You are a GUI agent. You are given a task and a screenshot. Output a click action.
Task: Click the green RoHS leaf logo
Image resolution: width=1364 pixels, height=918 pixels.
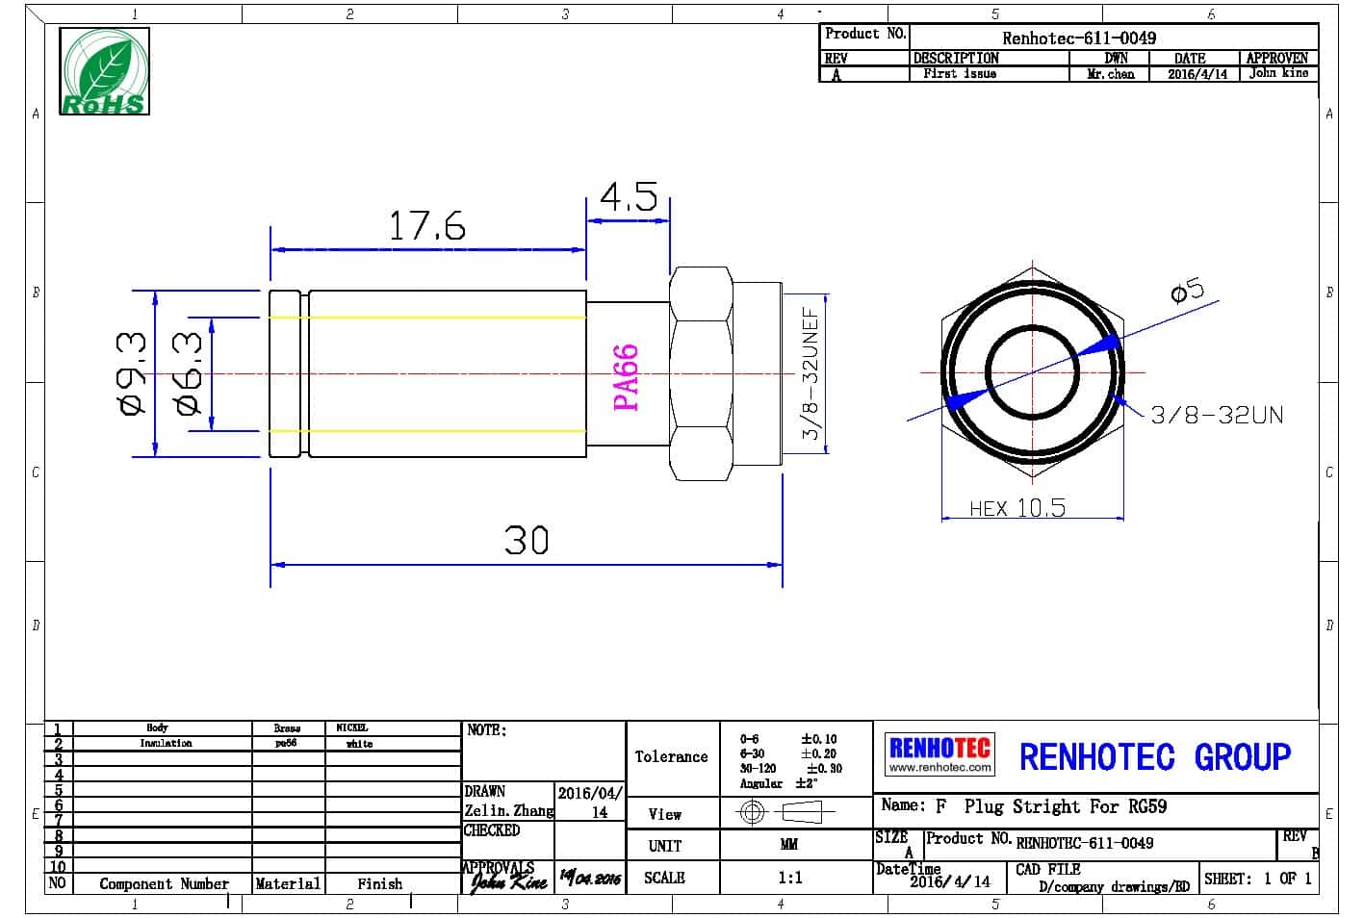coord(105,71)
